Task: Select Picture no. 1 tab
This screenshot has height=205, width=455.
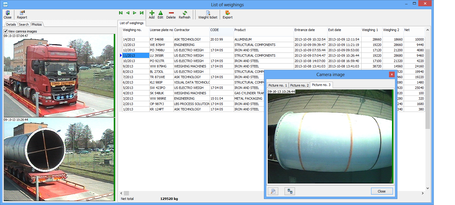Action: 277,85
